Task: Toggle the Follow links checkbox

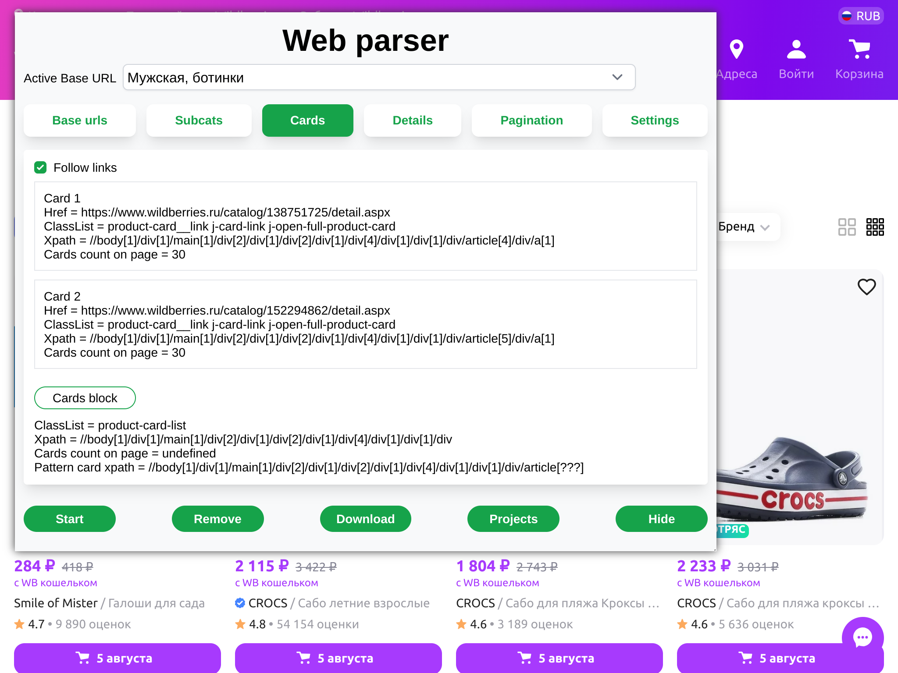Action: coord(41,167)
